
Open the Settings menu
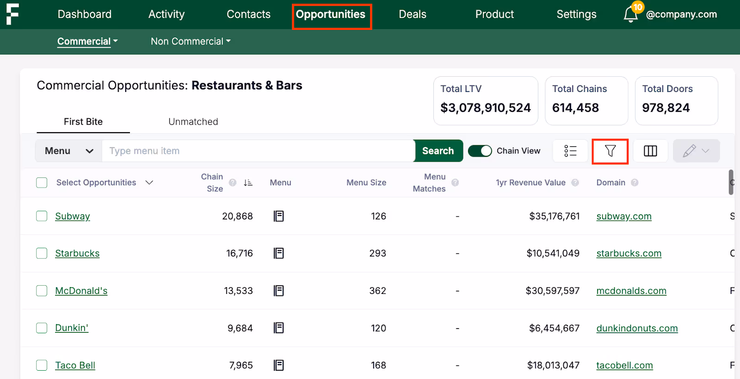click(x=576, y=14)
